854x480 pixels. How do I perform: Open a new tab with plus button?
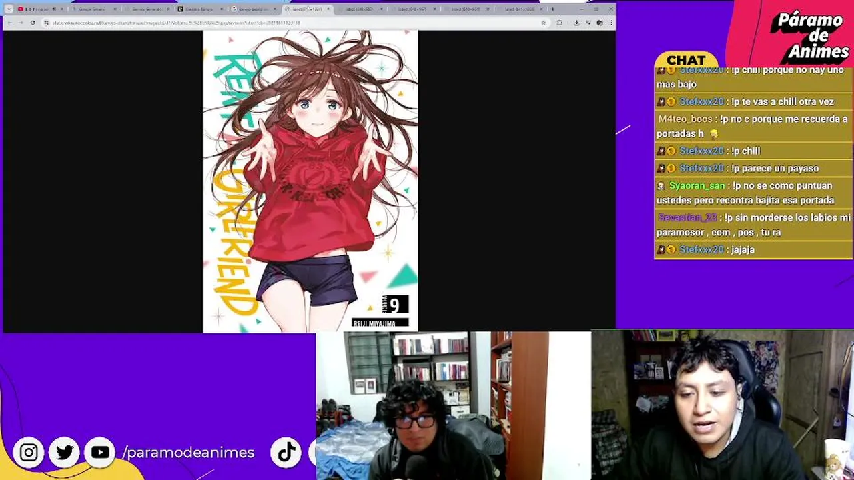coord(553,9)
